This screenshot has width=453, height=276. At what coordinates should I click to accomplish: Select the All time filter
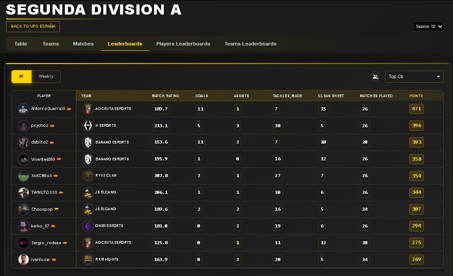coord(21,76)
